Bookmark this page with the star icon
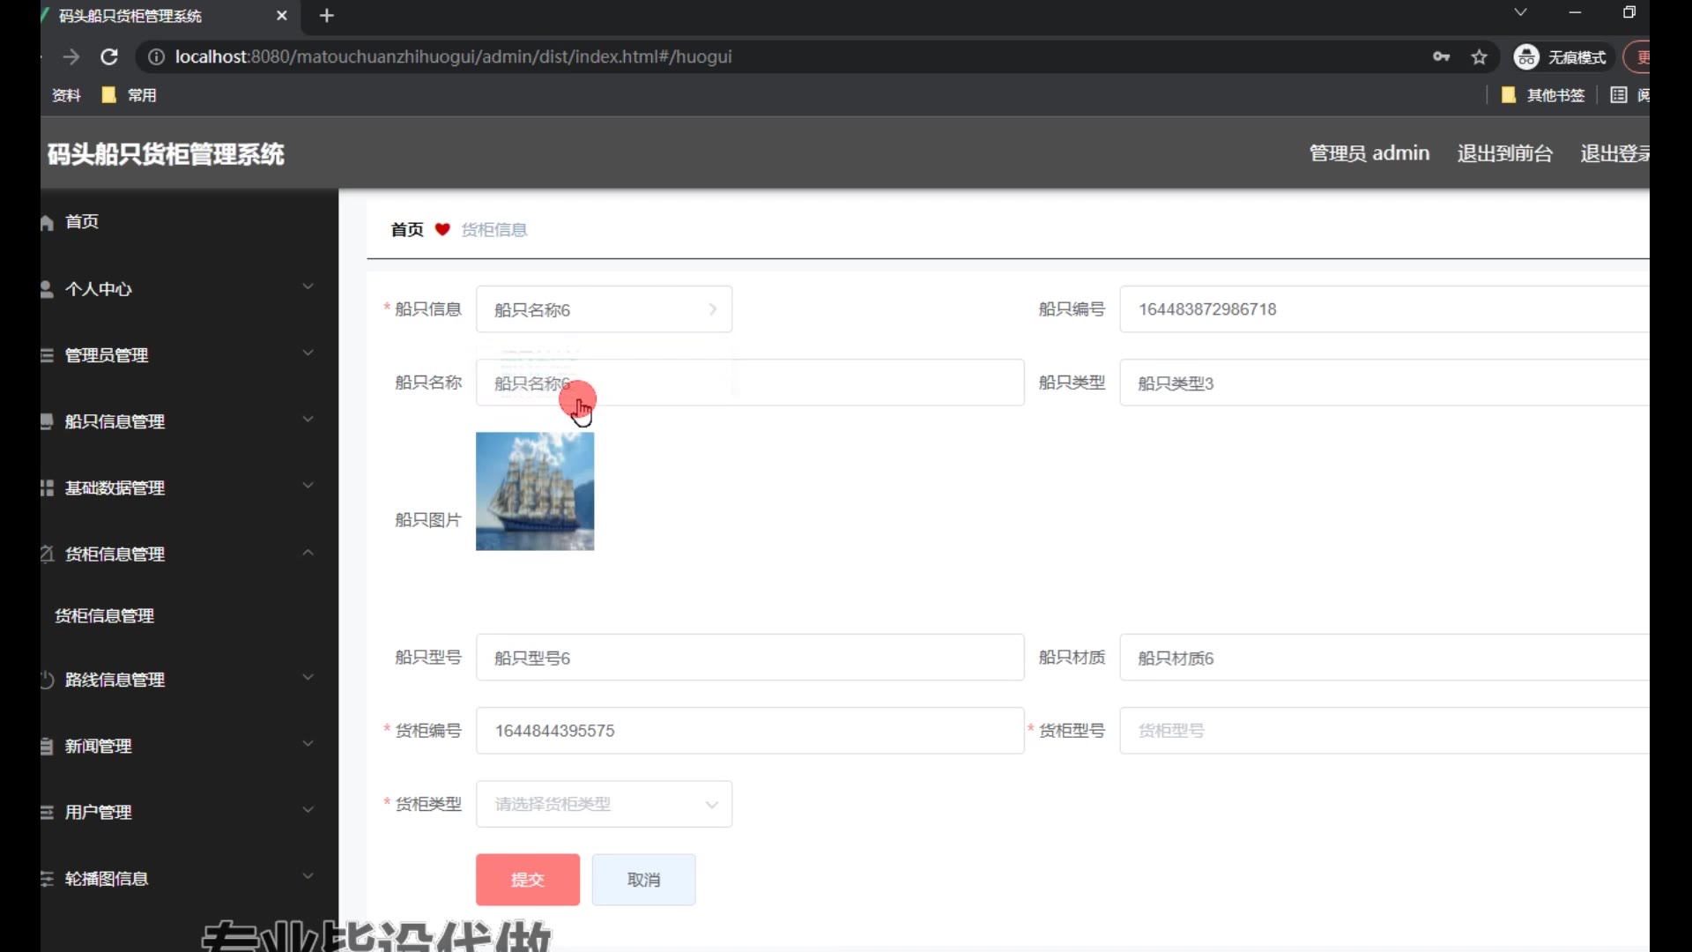Image resolution: width=1692 pixels, height=952 pixels. pyautogui.click(x=1480, y=57)
